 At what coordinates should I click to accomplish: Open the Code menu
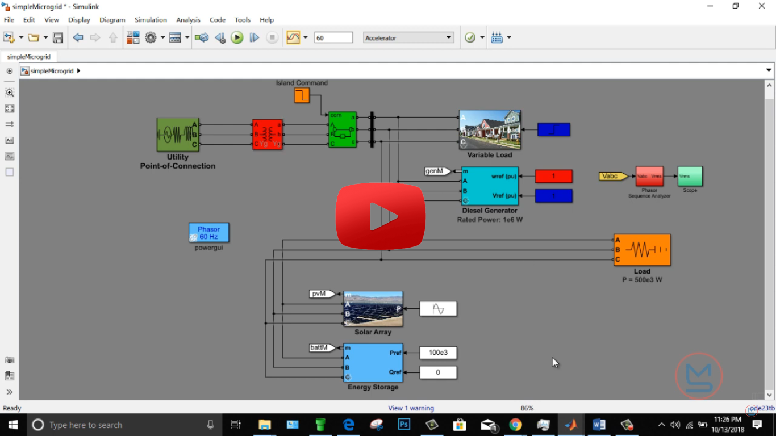[x=218, y=20]
